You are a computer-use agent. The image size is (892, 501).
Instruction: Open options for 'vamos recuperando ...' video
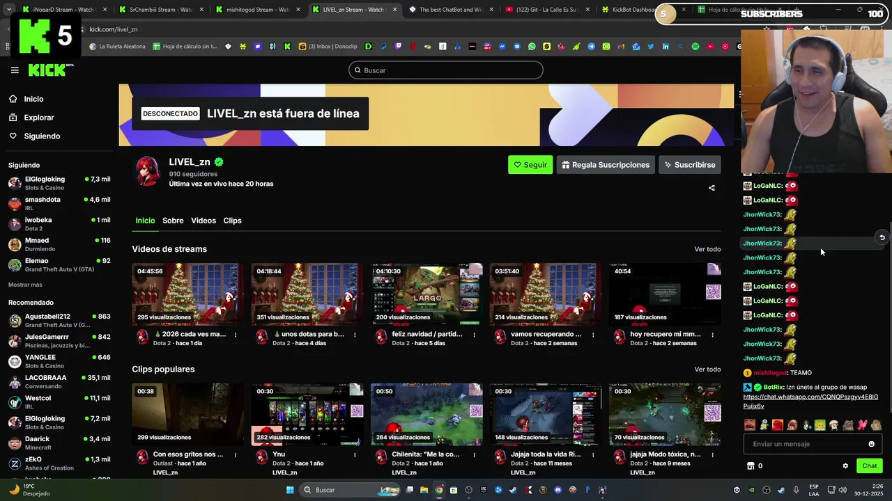pos(593,335)
